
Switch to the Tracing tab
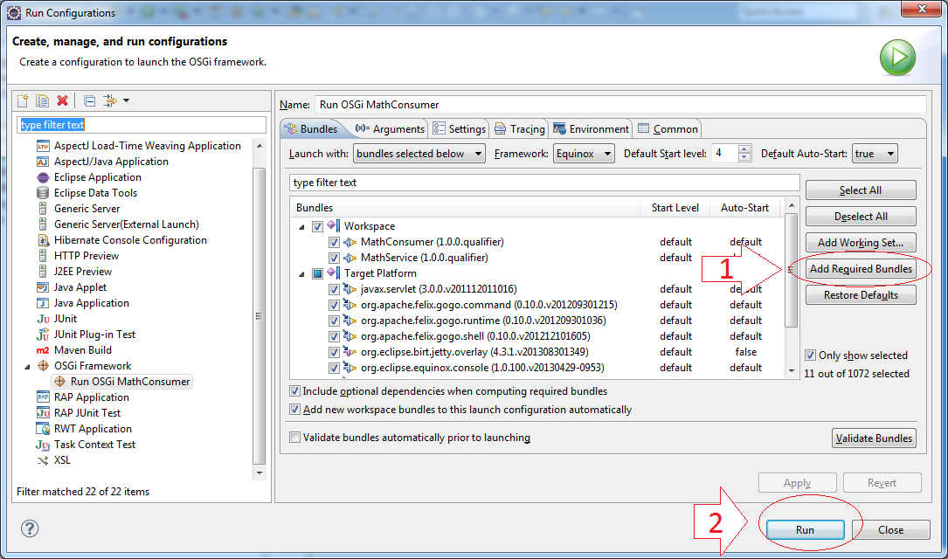coord(520,128)
